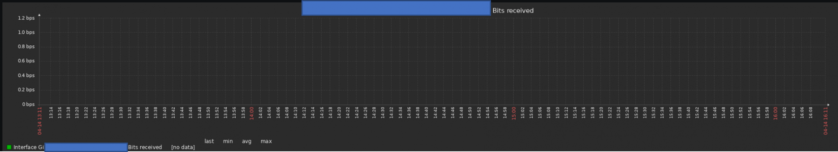Click the '13:48' x-axis time label
Screen dimensions: 838x152
(x=199, y=113)
